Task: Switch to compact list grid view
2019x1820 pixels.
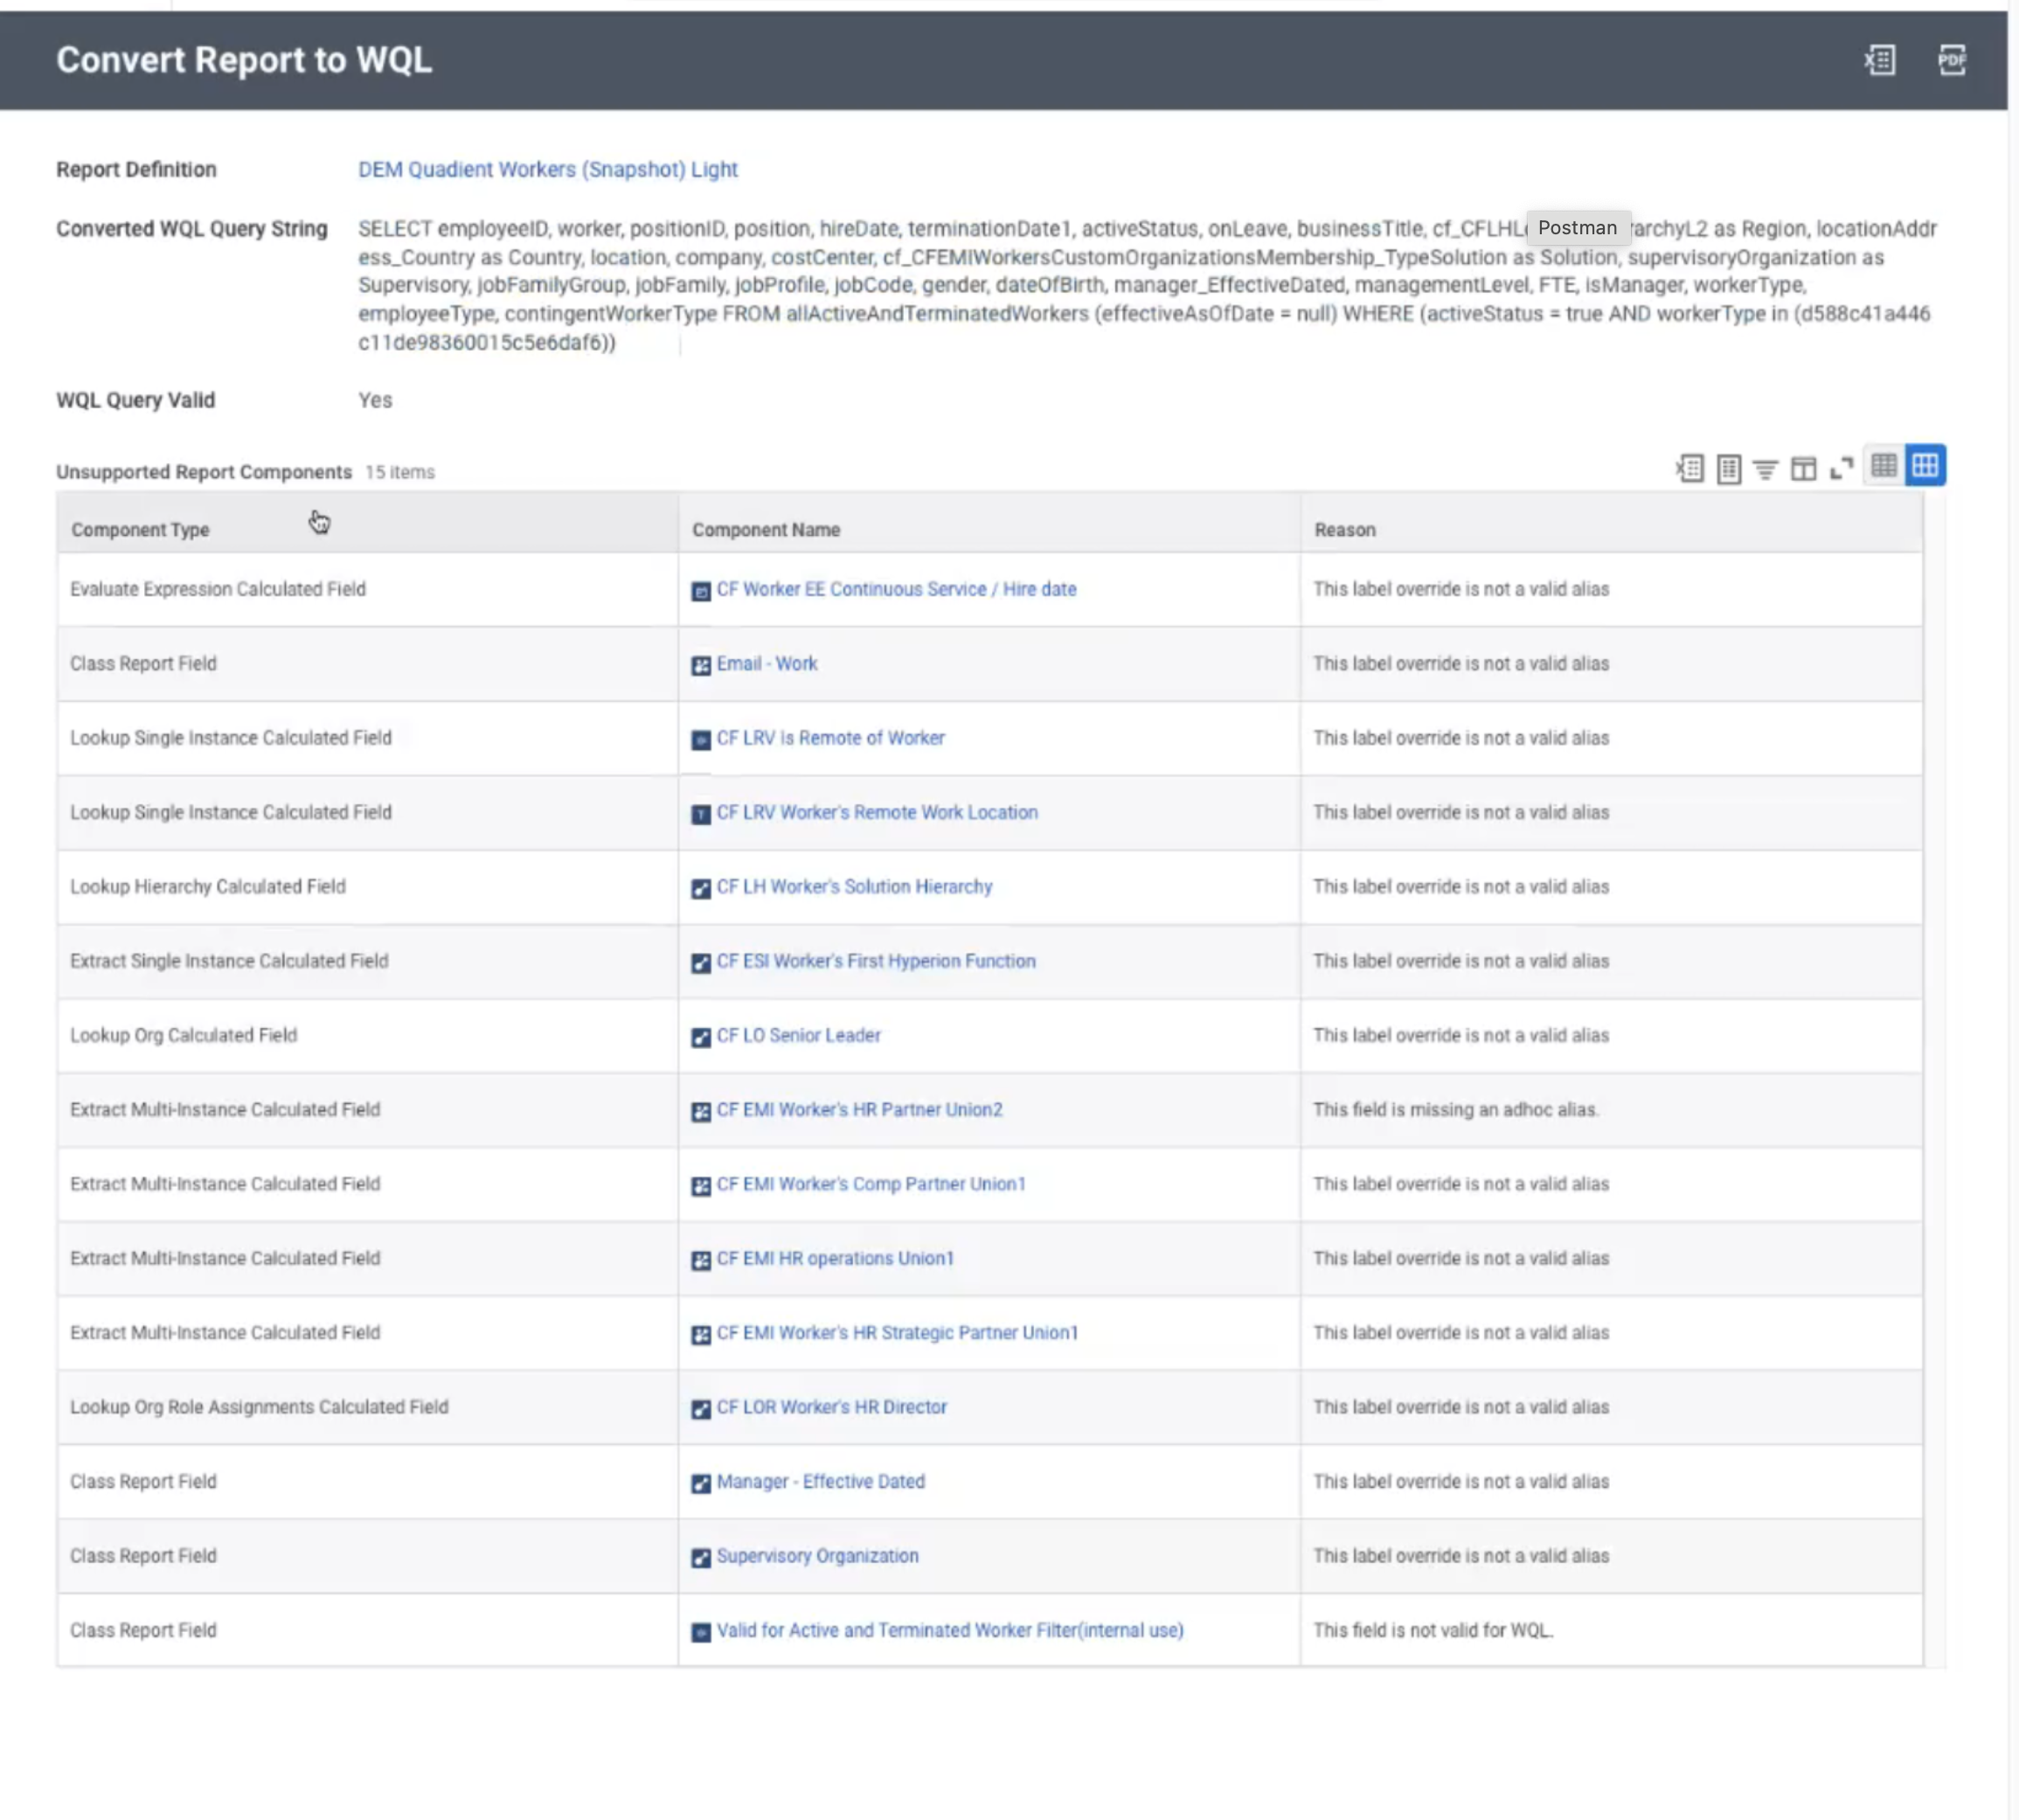Action: [x=1884, y=466]
